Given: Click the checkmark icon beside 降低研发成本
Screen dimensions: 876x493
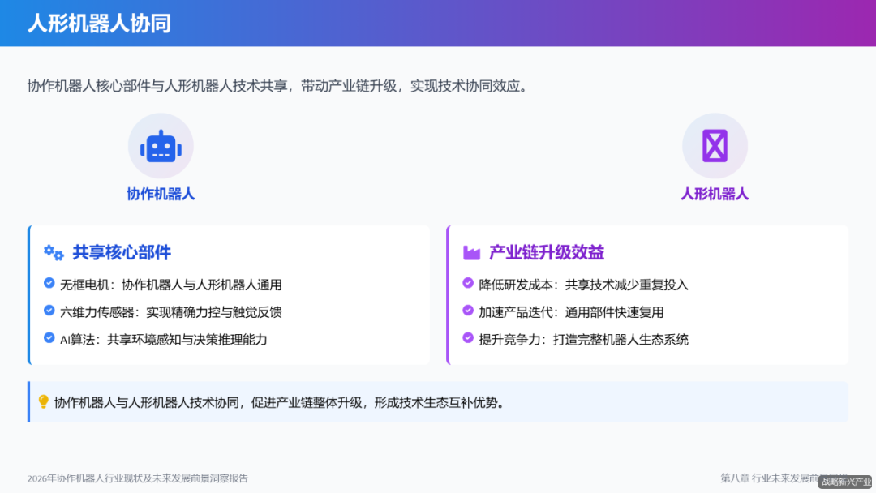Looking at the screenshot, I should point(466,283).
